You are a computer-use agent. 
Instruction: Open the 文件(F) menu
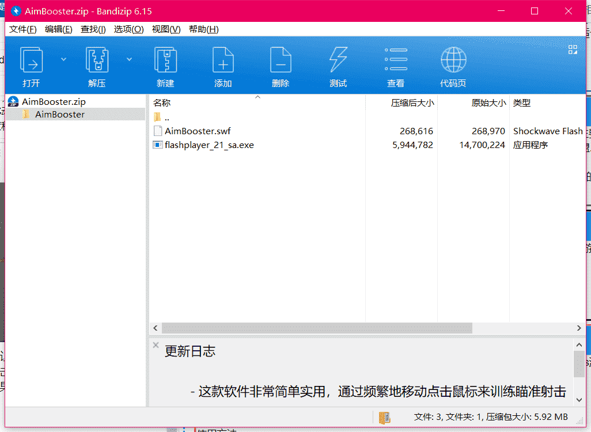(x=22, y=29)
